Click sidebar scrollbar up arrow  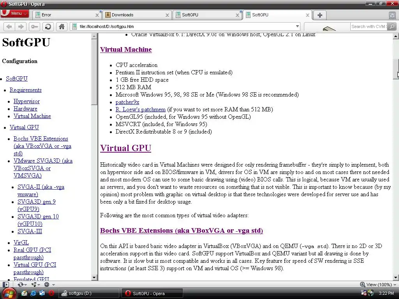coord(94,36)
